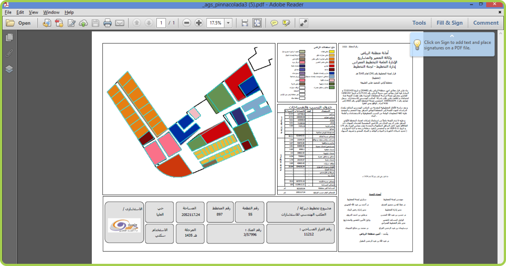Open the Window menu

51,12
